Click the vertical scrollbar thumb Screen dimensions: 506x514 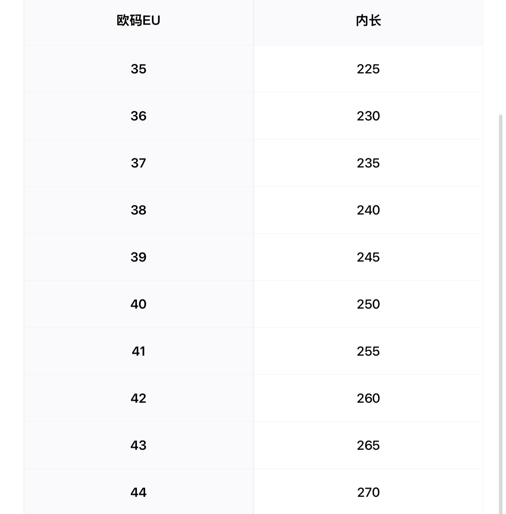501,314
